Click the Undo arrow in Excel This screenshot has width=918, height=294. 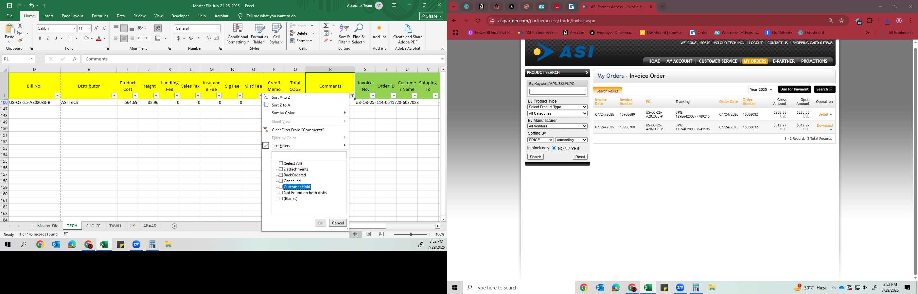coord(32,5)
